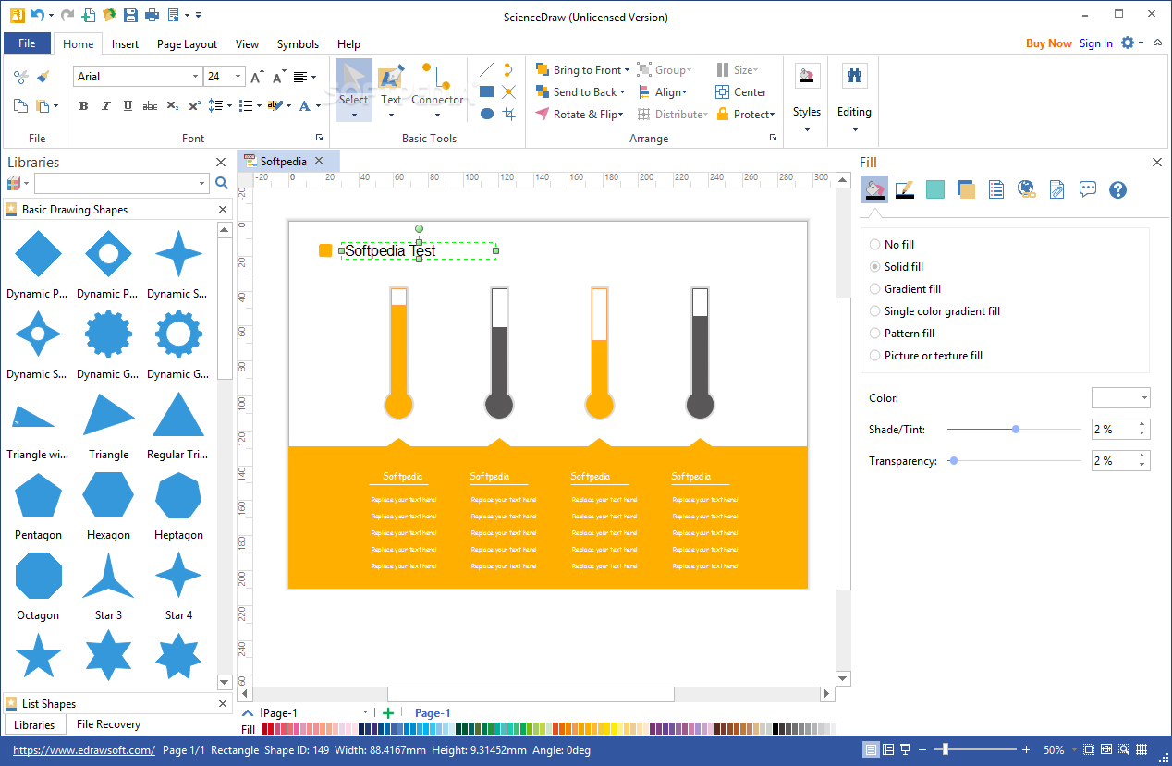The image size is (1172, 766).
Task: Choose the Connector tool
Action: tap(437, 90)
